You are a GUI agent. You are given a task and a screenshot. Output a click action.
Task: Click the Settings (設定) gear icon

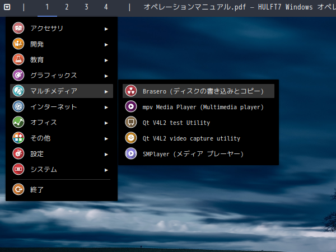pos(18,153)
